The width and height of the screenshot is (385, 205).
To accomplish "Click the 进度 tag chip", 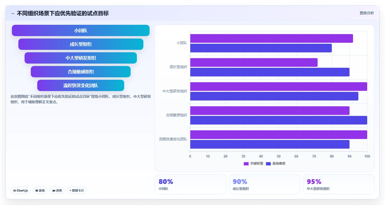I will (x=57, y=190).
